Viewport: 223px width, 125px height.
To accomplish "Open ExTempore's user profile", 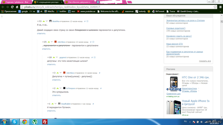I will [x=70, y=88].
